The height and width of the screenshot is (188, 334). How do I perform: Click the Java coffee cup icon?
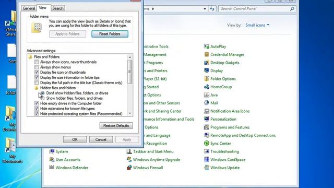click(x=207, y=95)
